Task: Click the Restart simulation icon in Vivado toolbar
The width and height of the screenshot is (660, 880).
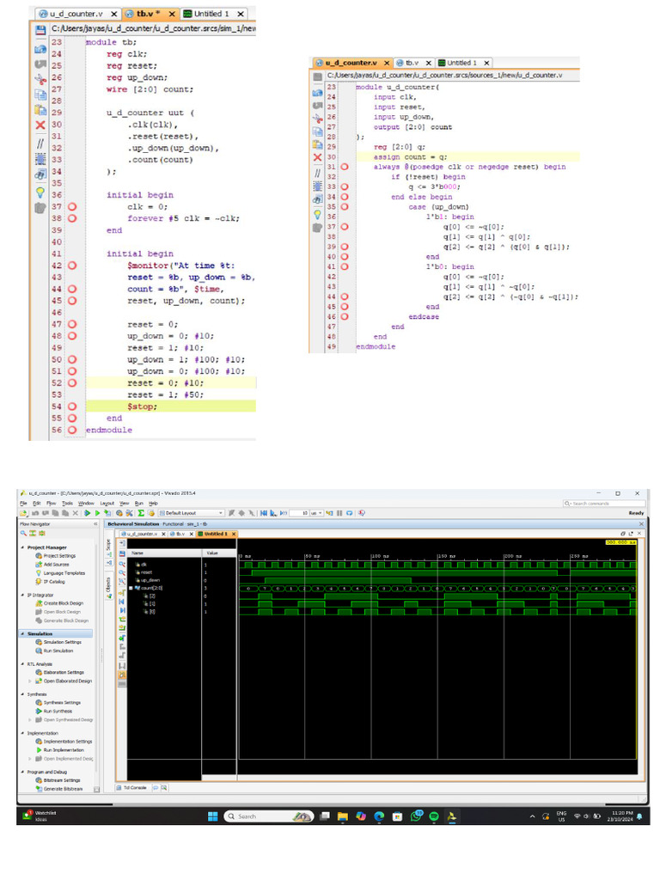Action: (264, 513)
